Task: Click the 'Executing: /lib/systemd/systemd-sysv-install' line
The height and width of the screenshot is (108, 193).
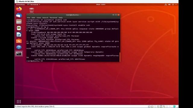Action: click(x=58, y=25)
